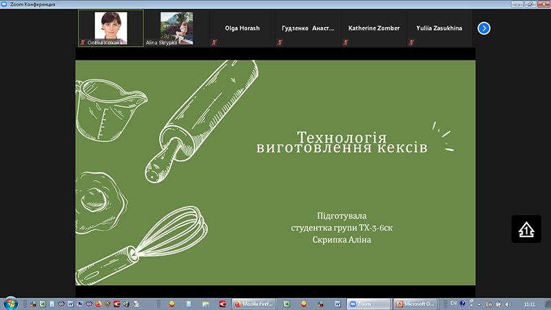The width and height of the screenshot is (551, 310).
Task: Open the Windows Start menu
Action: [x=10, y=303]
